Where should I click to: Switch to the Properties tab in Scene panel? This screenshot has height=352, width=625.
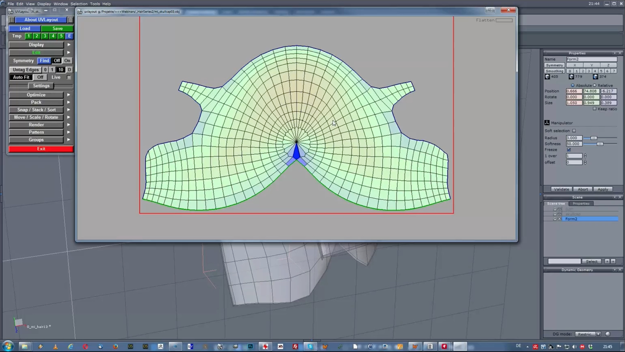pos(581,204)
